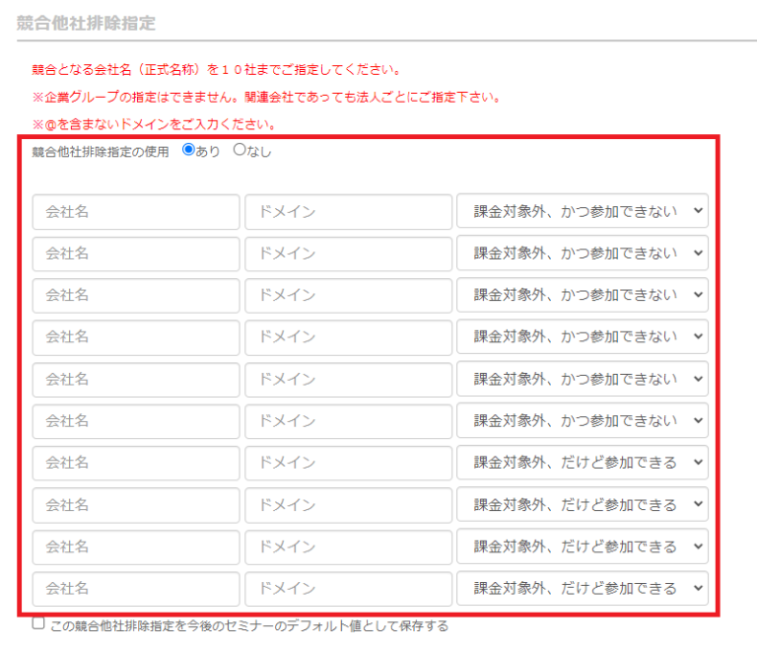Viewport: 757px width, 653px height.
Task: Open the first row billing exclusion dropdown
Action: tap(582, 211)
